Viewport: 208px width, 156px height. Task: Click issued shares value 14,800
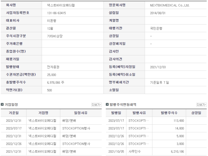[179, 128]
